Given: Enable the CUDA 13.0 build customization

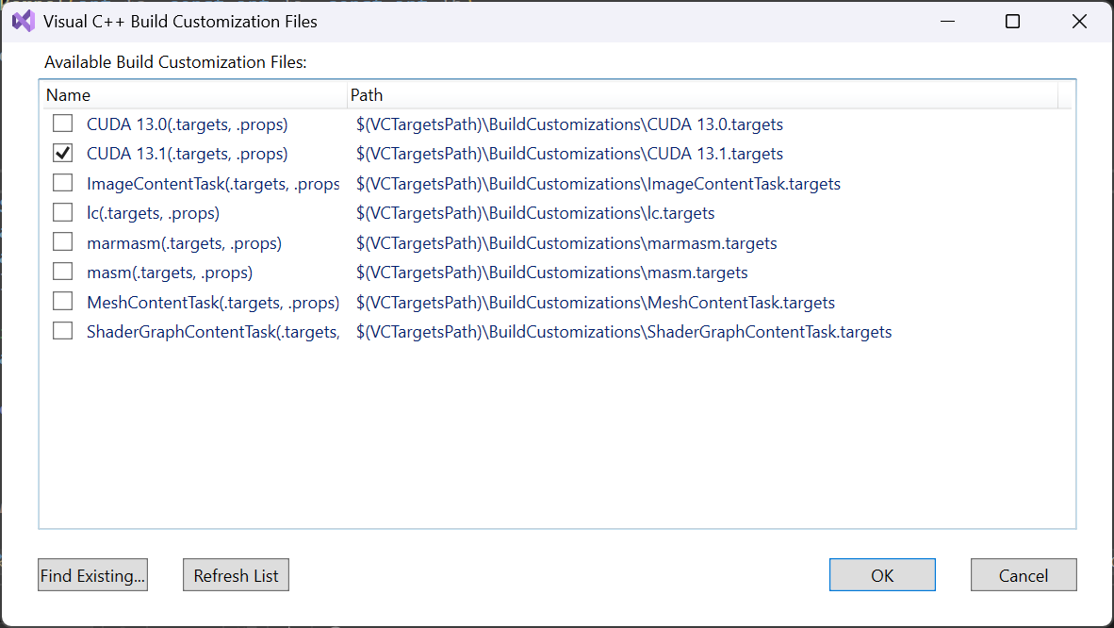Looking at the screenshot, I should point(62,124).
